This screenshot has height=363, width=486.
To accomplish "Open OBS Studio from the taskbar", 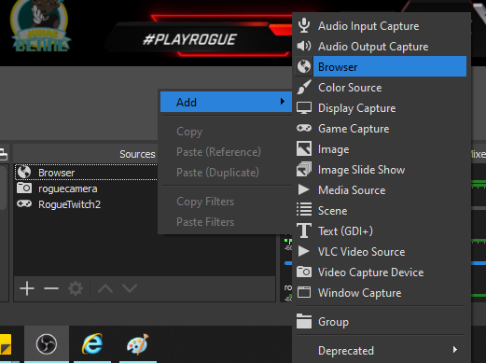I will pyautogui.click(x=47, y=344).
